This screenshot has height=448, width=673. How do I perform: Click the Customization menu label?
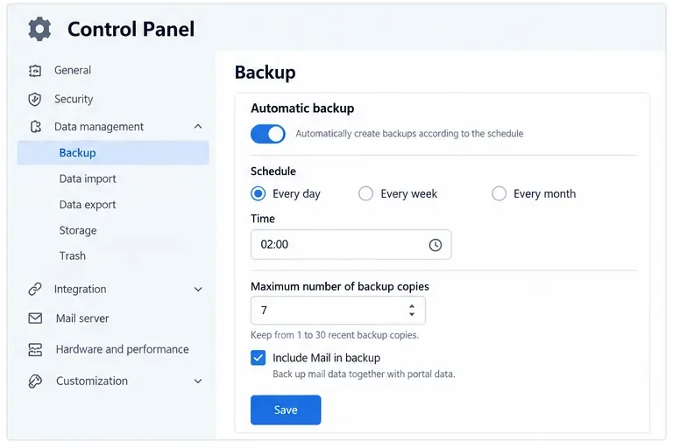[x=92, y=381]
